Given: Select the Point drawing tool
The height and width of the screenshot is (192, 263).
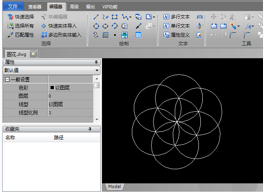Looking at the screenshot, I should (x=115, y=35).
